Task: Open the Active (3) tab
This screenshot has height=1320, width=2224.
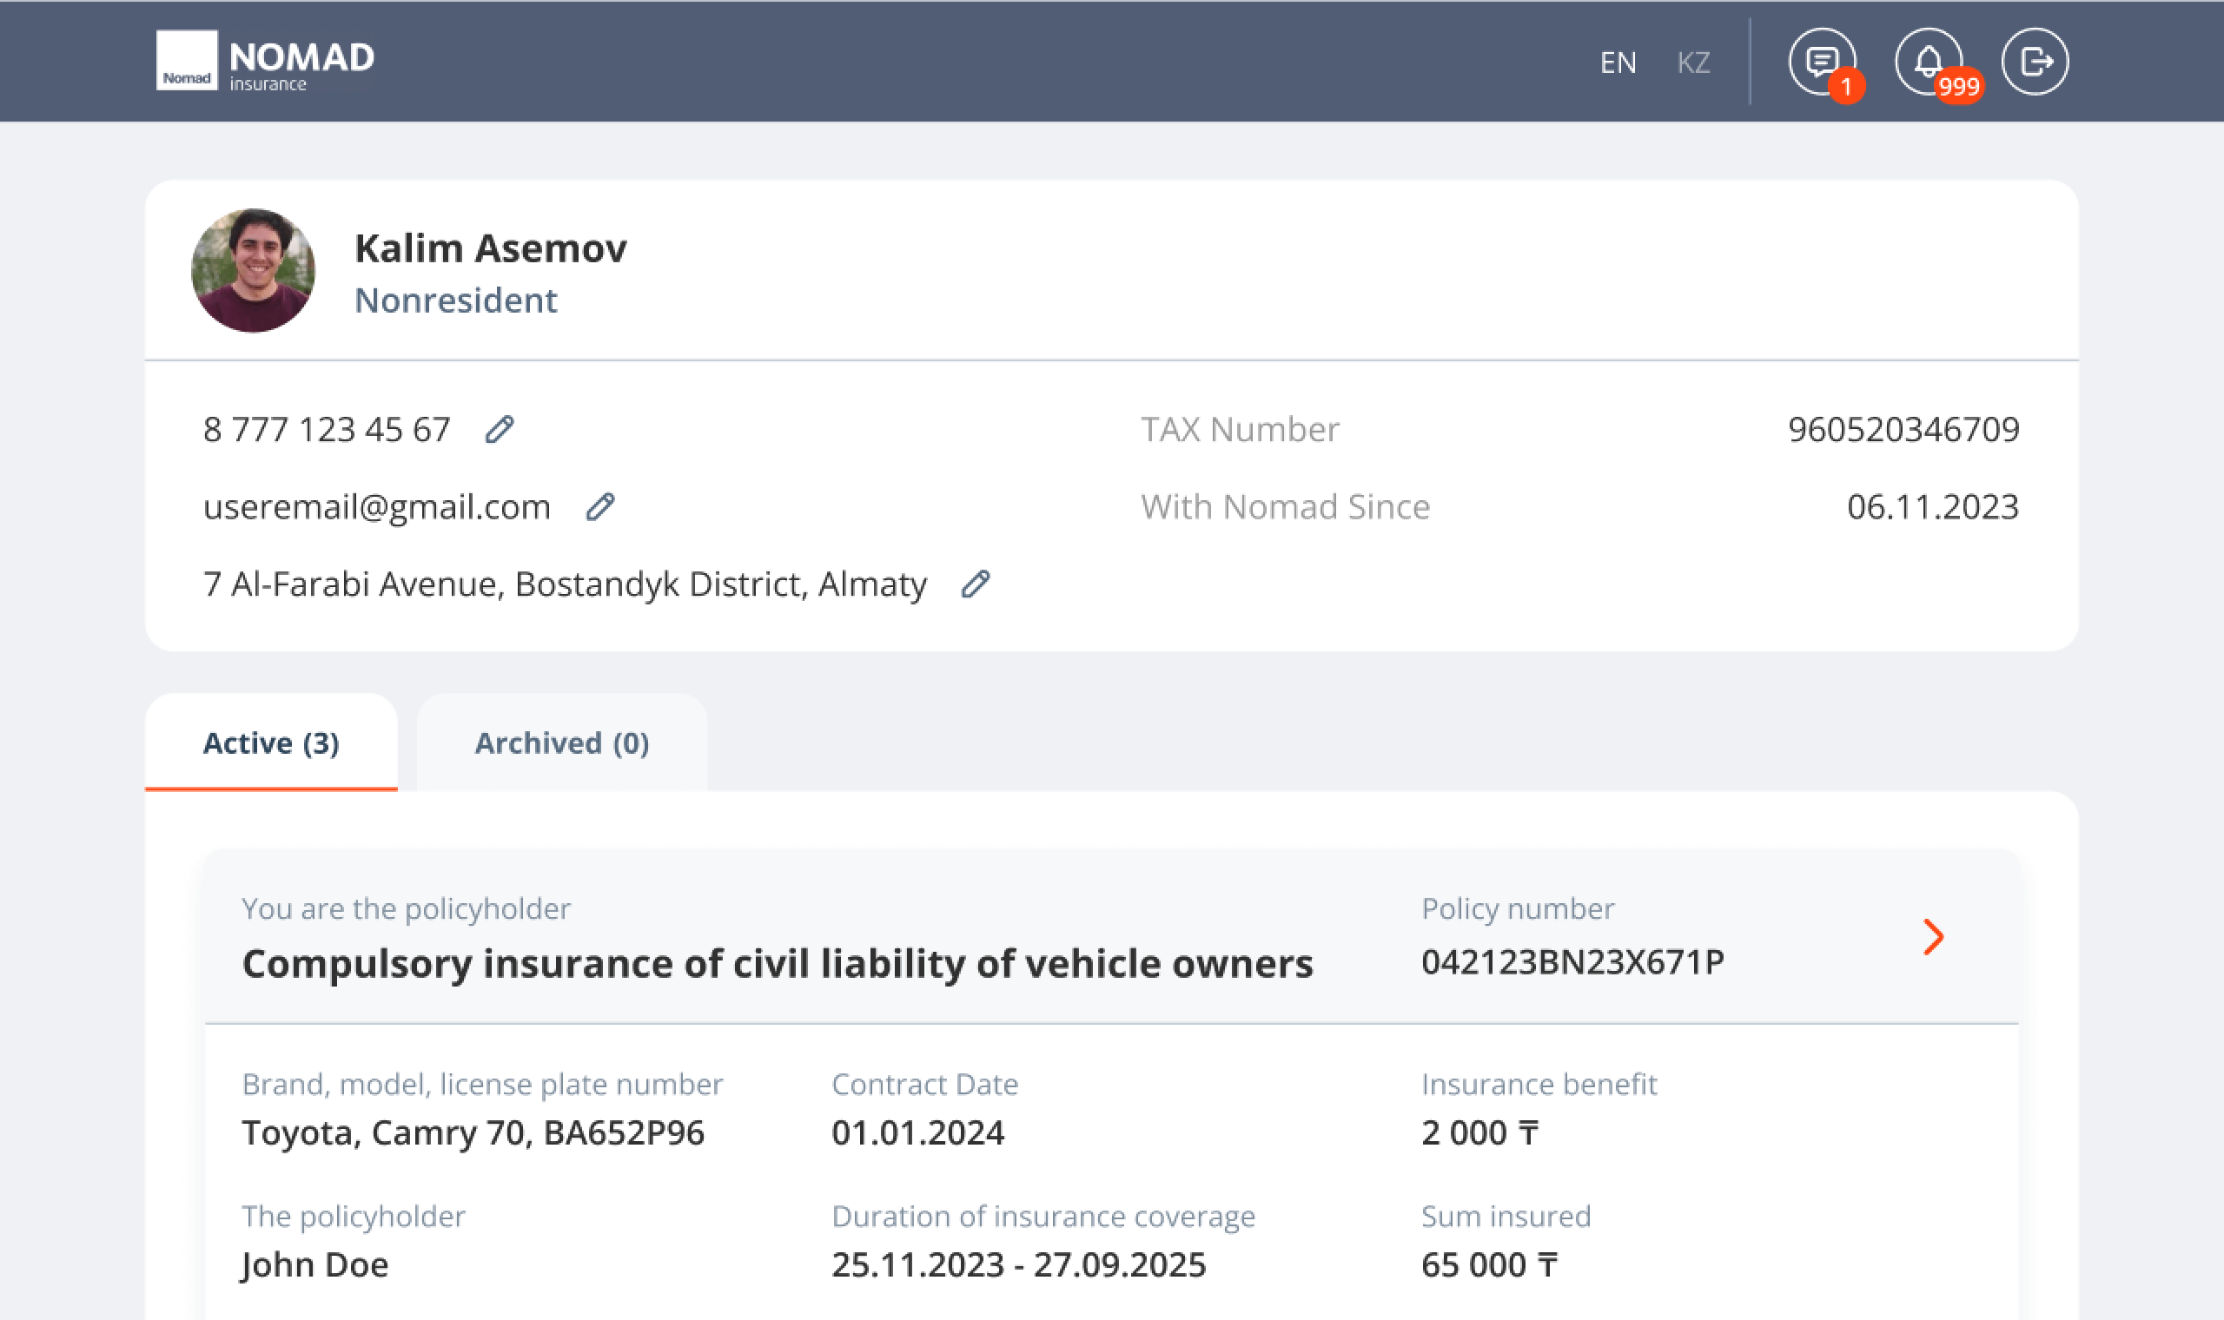Action: pyautogui.click(x=271, y=742)
